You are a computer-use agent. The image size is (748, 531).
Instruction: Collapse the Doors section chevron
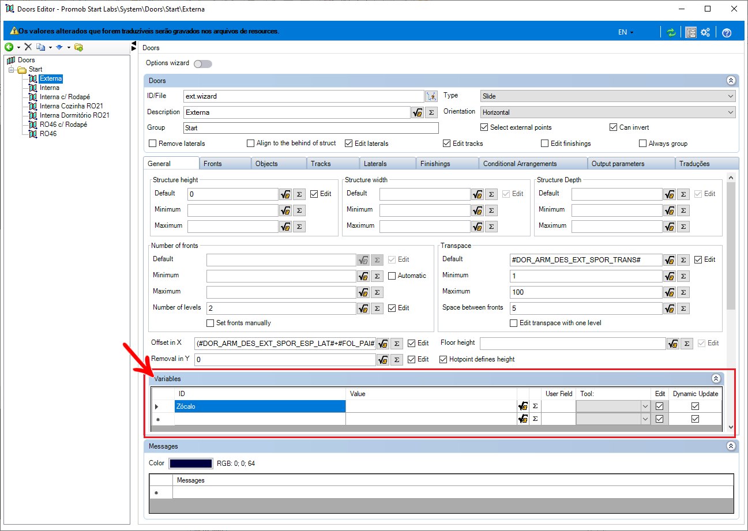click(731, 81)
